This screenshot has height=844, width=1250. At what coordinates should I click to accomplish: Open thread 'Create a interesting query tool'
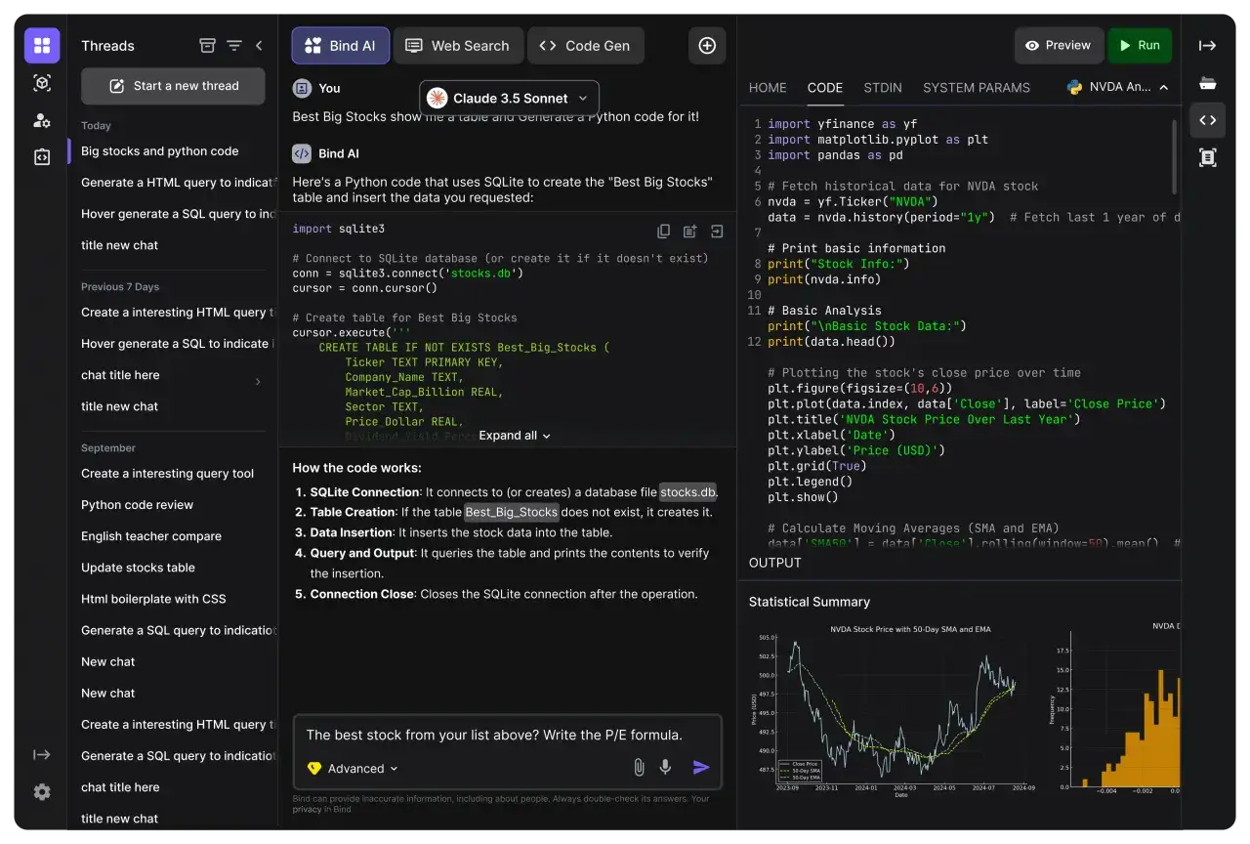tap(167, 474)
